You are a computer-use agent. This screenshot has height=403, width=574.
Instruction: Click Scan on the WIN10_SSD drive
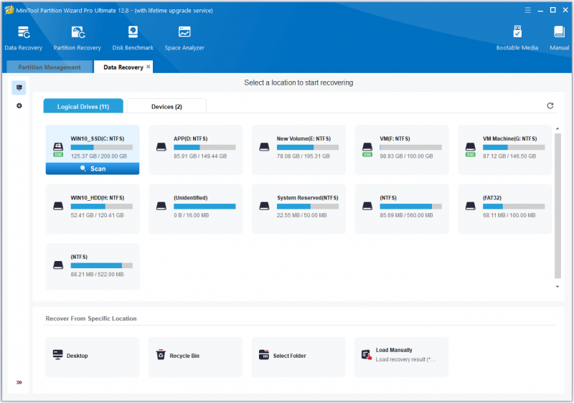[93, 169]
